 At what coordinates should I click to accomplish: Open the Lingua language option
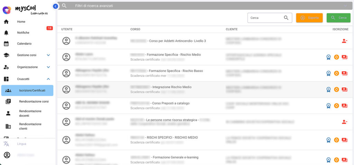point(21,144)
